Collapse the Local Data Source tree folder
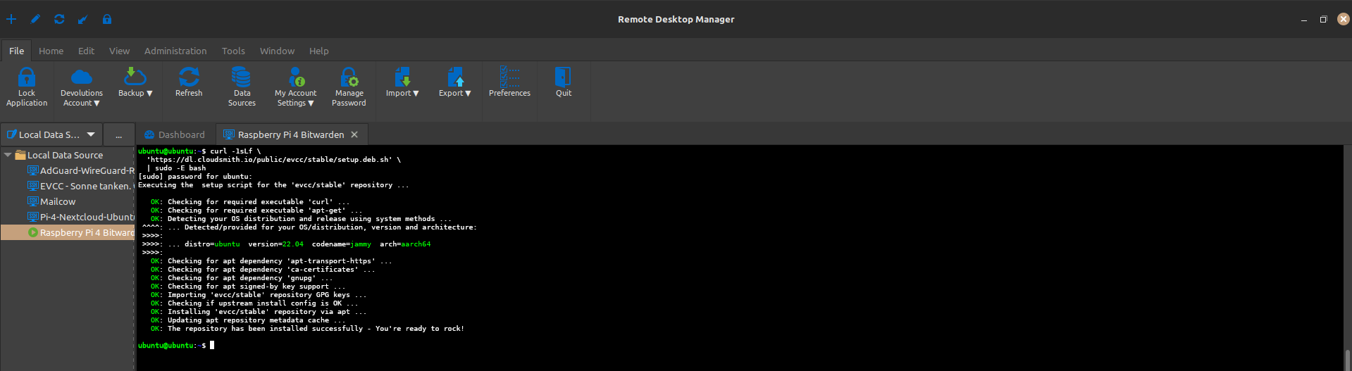Viewport: 1352px width, 371px height. [8, 155]
